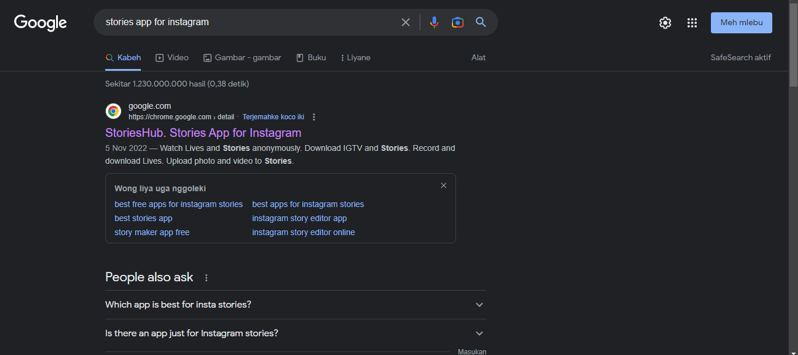This screenshot has width=798, height=355.
Task: Click the 'People also ask' heading
Action: click(x=149, y=277)
